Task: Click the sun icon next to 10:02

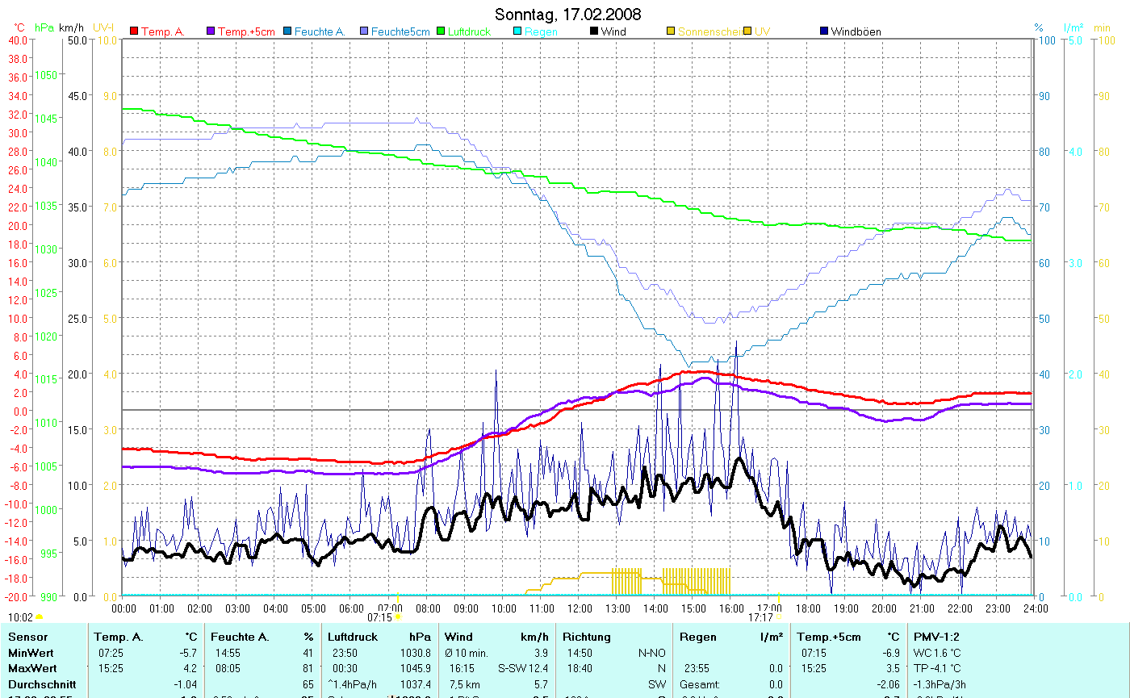Action: pyautogui.click(x=39, y=617)
